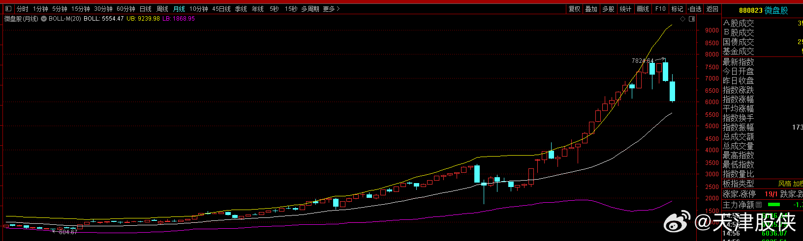Image resolution: width=803 pixels, height=241 pixels.
Task: Select the 45日线 period tab
Action: (221, 9)
